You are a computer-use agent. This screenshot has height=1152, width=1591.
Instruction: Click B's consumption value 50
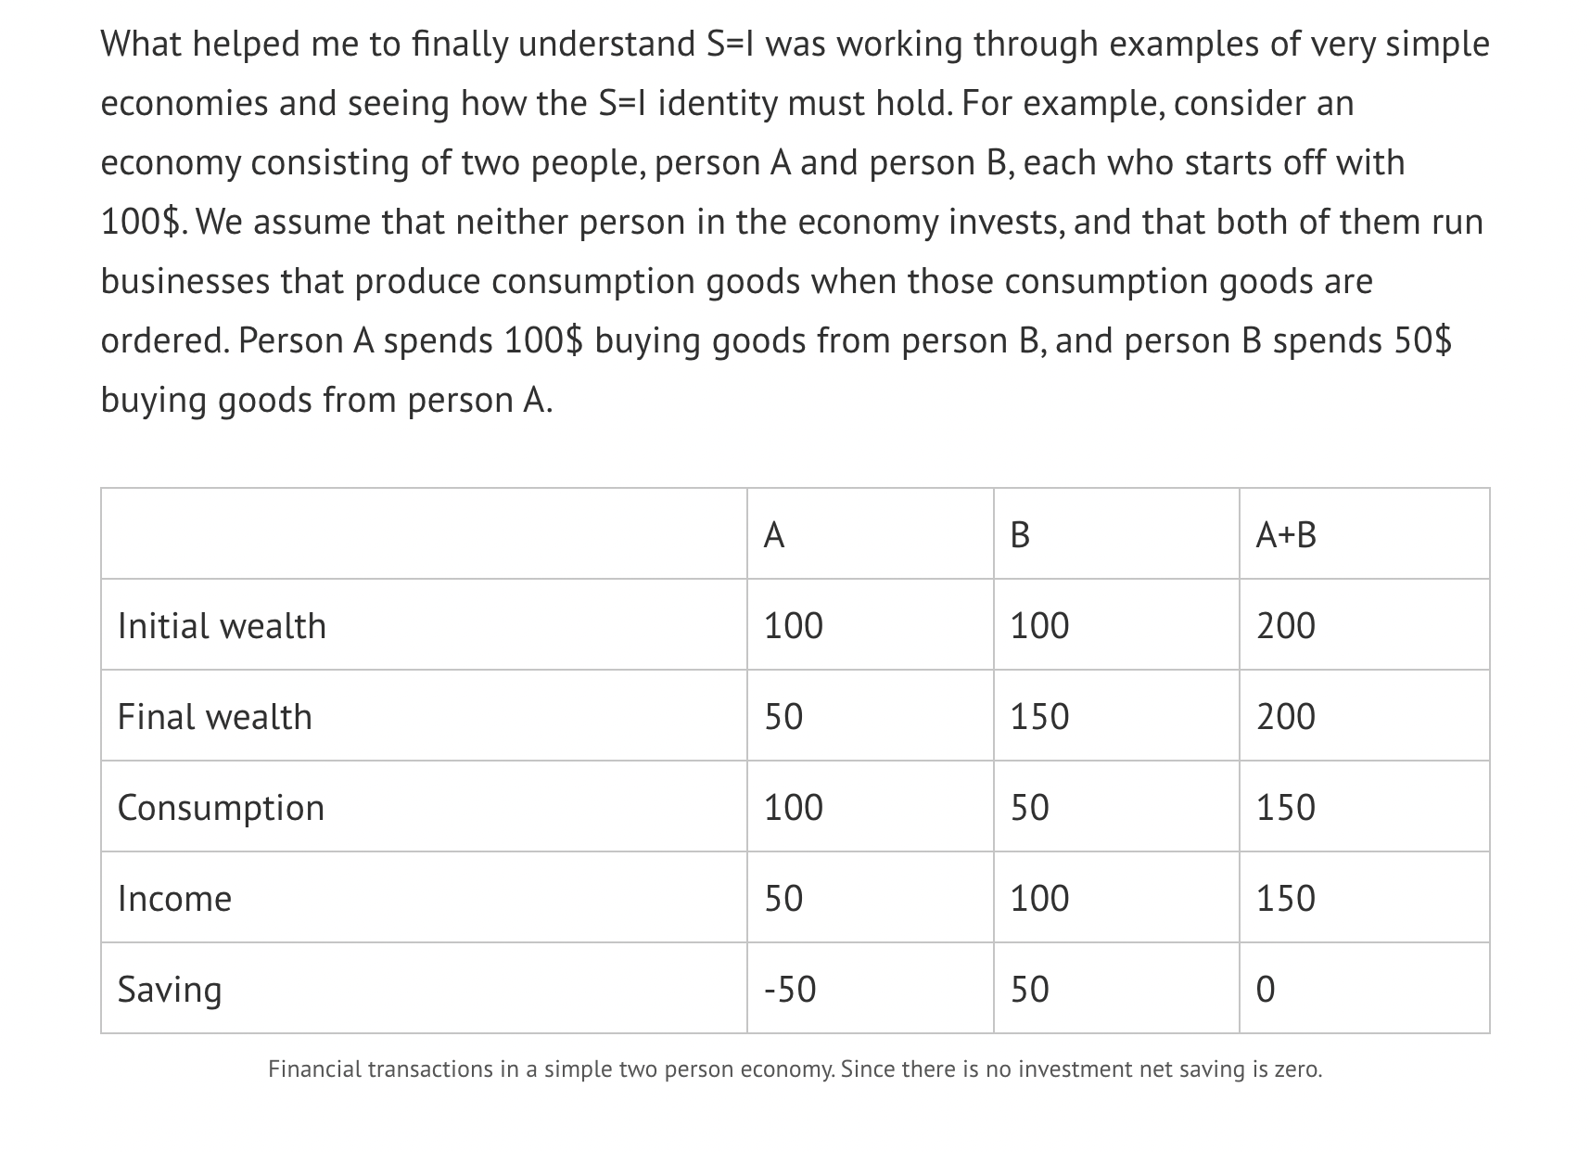(1030, 808)
